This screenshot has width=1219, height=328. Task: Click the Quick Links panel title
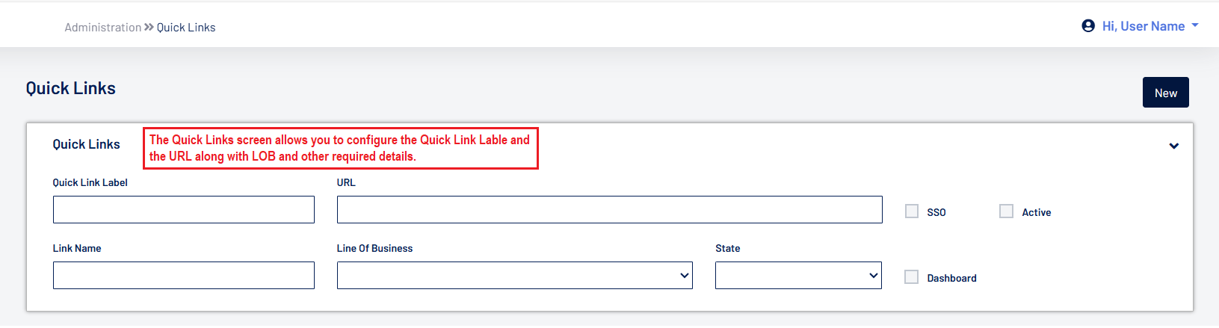point(86,144)
